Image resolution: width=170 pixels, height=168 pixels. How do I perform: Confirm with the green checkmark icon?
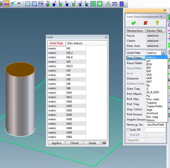(x=133, y=23)
